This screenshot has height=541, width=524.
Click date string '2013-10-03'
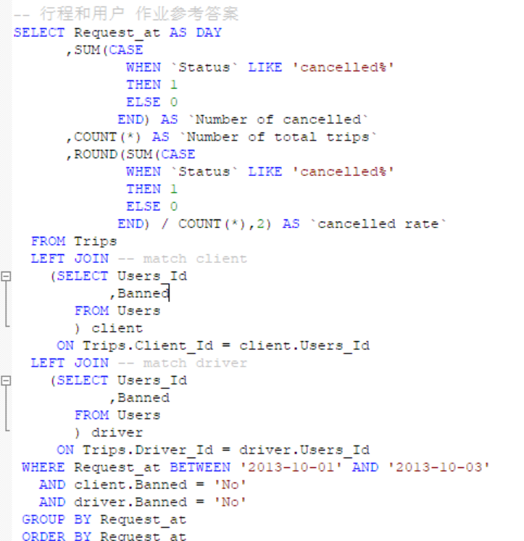tap(438, 467)
